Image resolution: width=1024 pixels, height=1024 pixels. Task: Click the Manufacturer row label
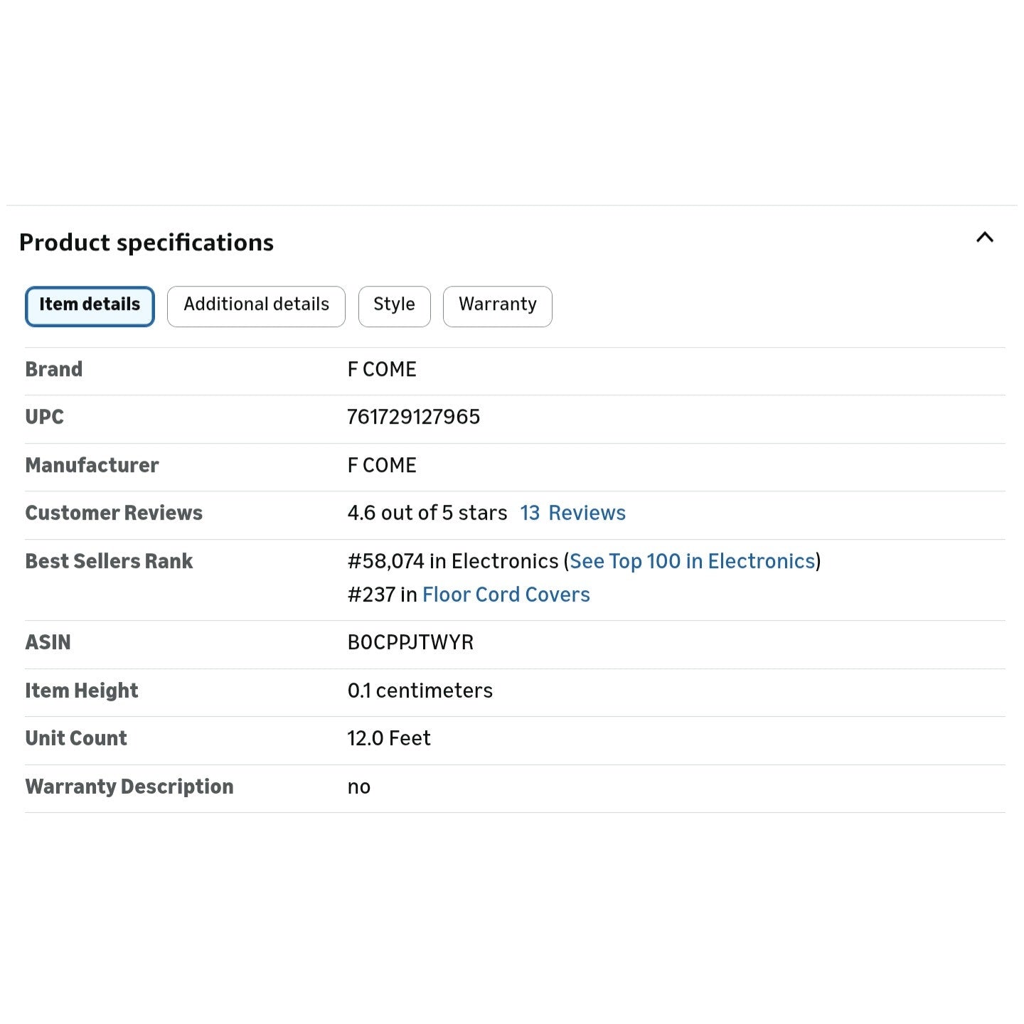click(x=92, y=465)
